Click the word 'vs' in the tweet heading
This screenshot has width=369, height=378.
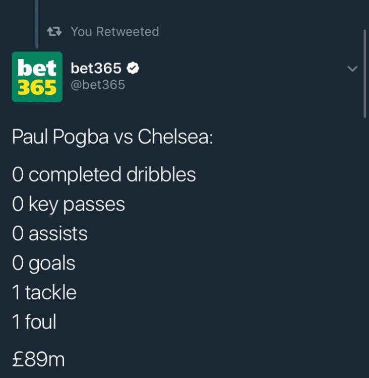tap(123, 137)
